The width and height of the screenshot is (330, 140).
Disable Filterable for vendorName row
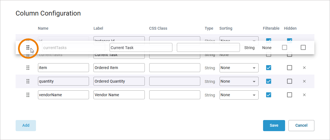[x=269, y=95]
